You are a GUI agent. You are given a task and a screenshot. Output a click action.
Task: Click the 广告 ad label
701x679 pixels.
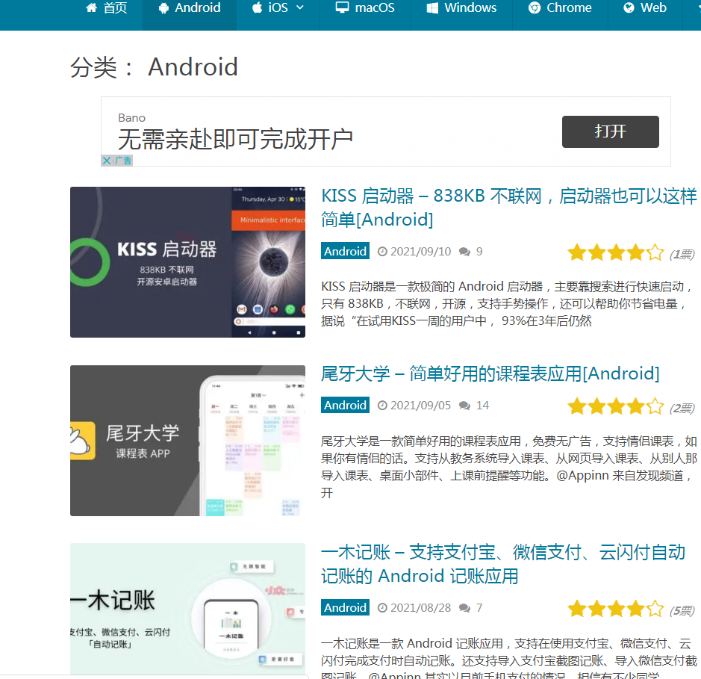pyautogui.click(x=123, y=161)
